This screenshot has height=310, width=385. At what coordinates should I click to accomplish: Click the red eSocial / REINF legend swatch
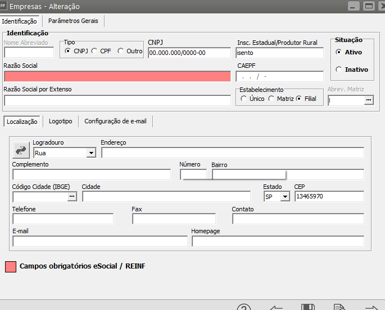(10, 267)
